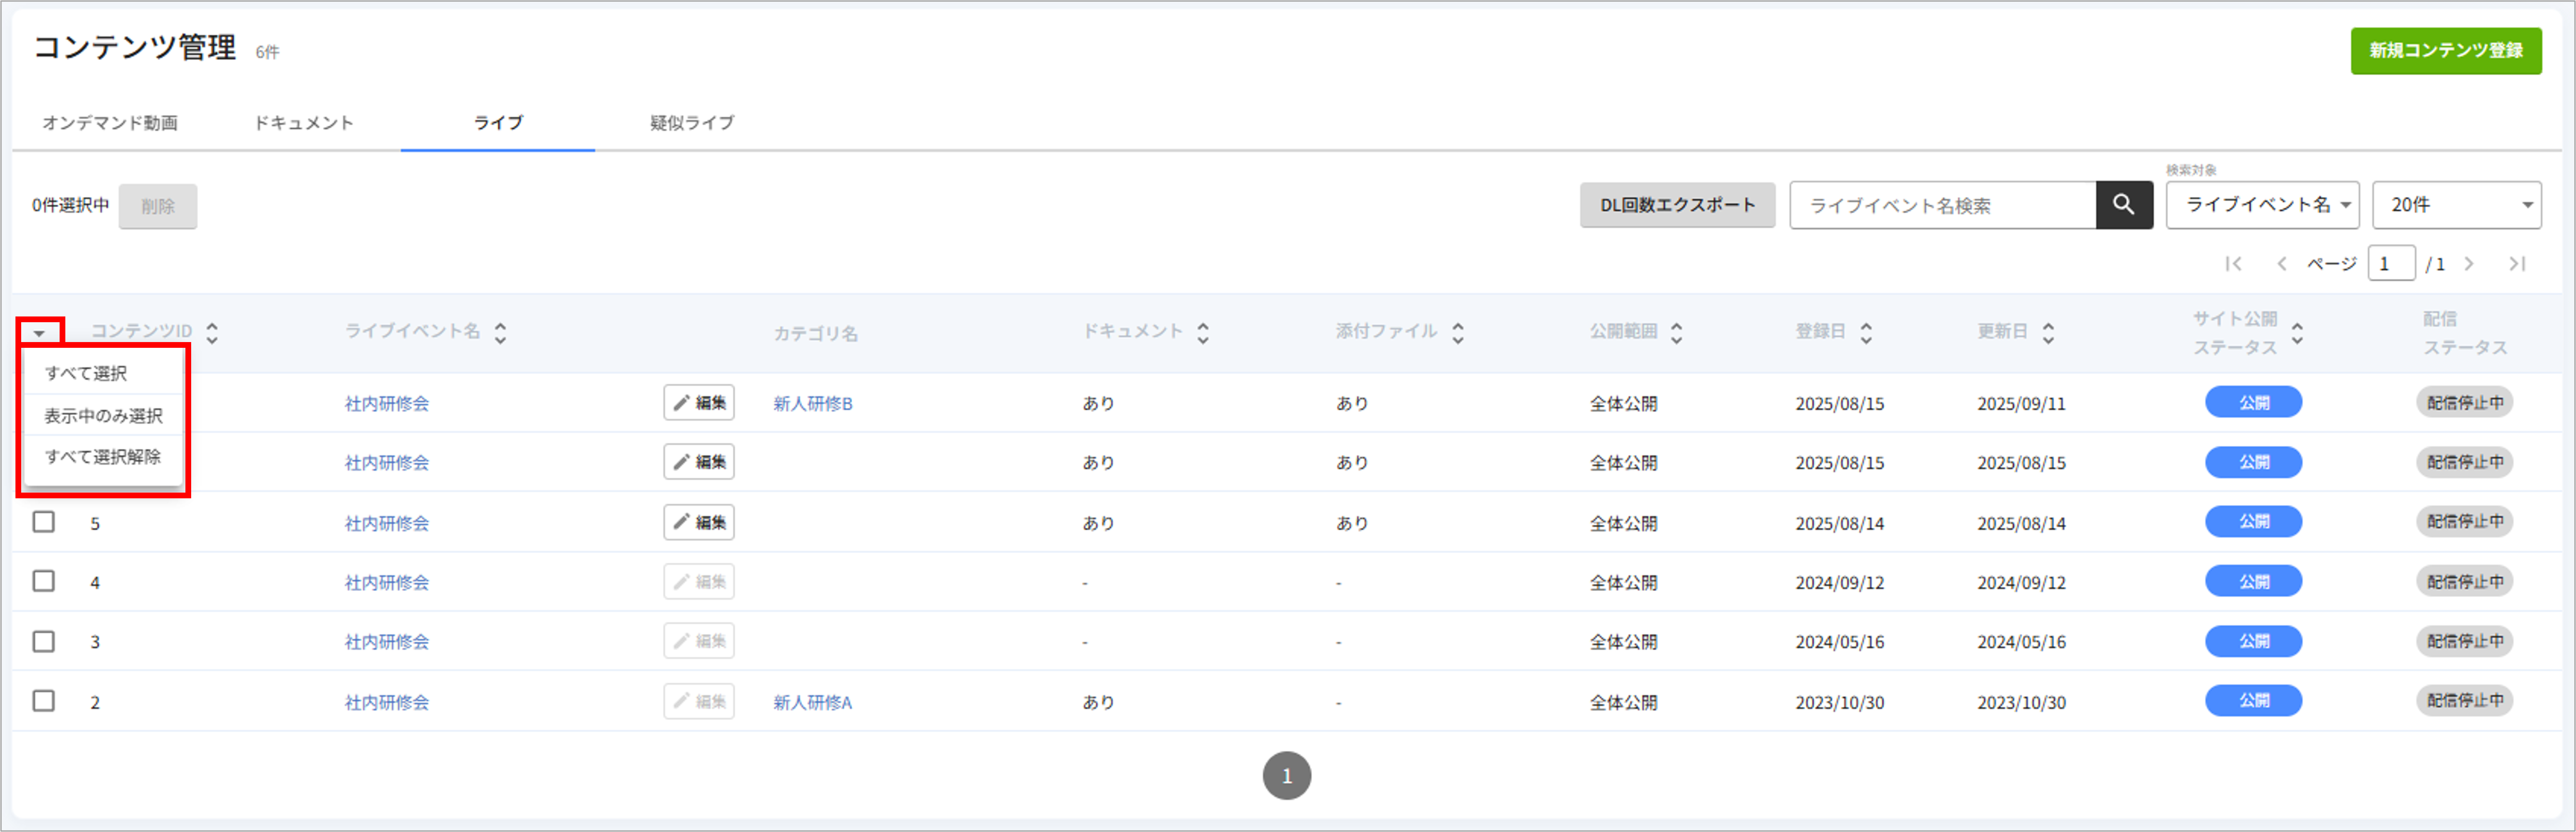
Task: Click DL回数エクスポート button
Action: (x=1677, y=205)
